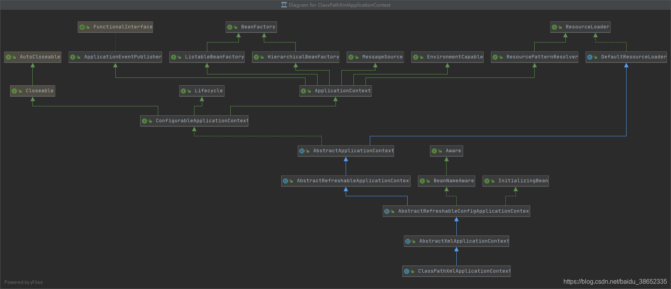Click the Closeable interface icon
The image size is (671, 289).
[x=14, y=91]
